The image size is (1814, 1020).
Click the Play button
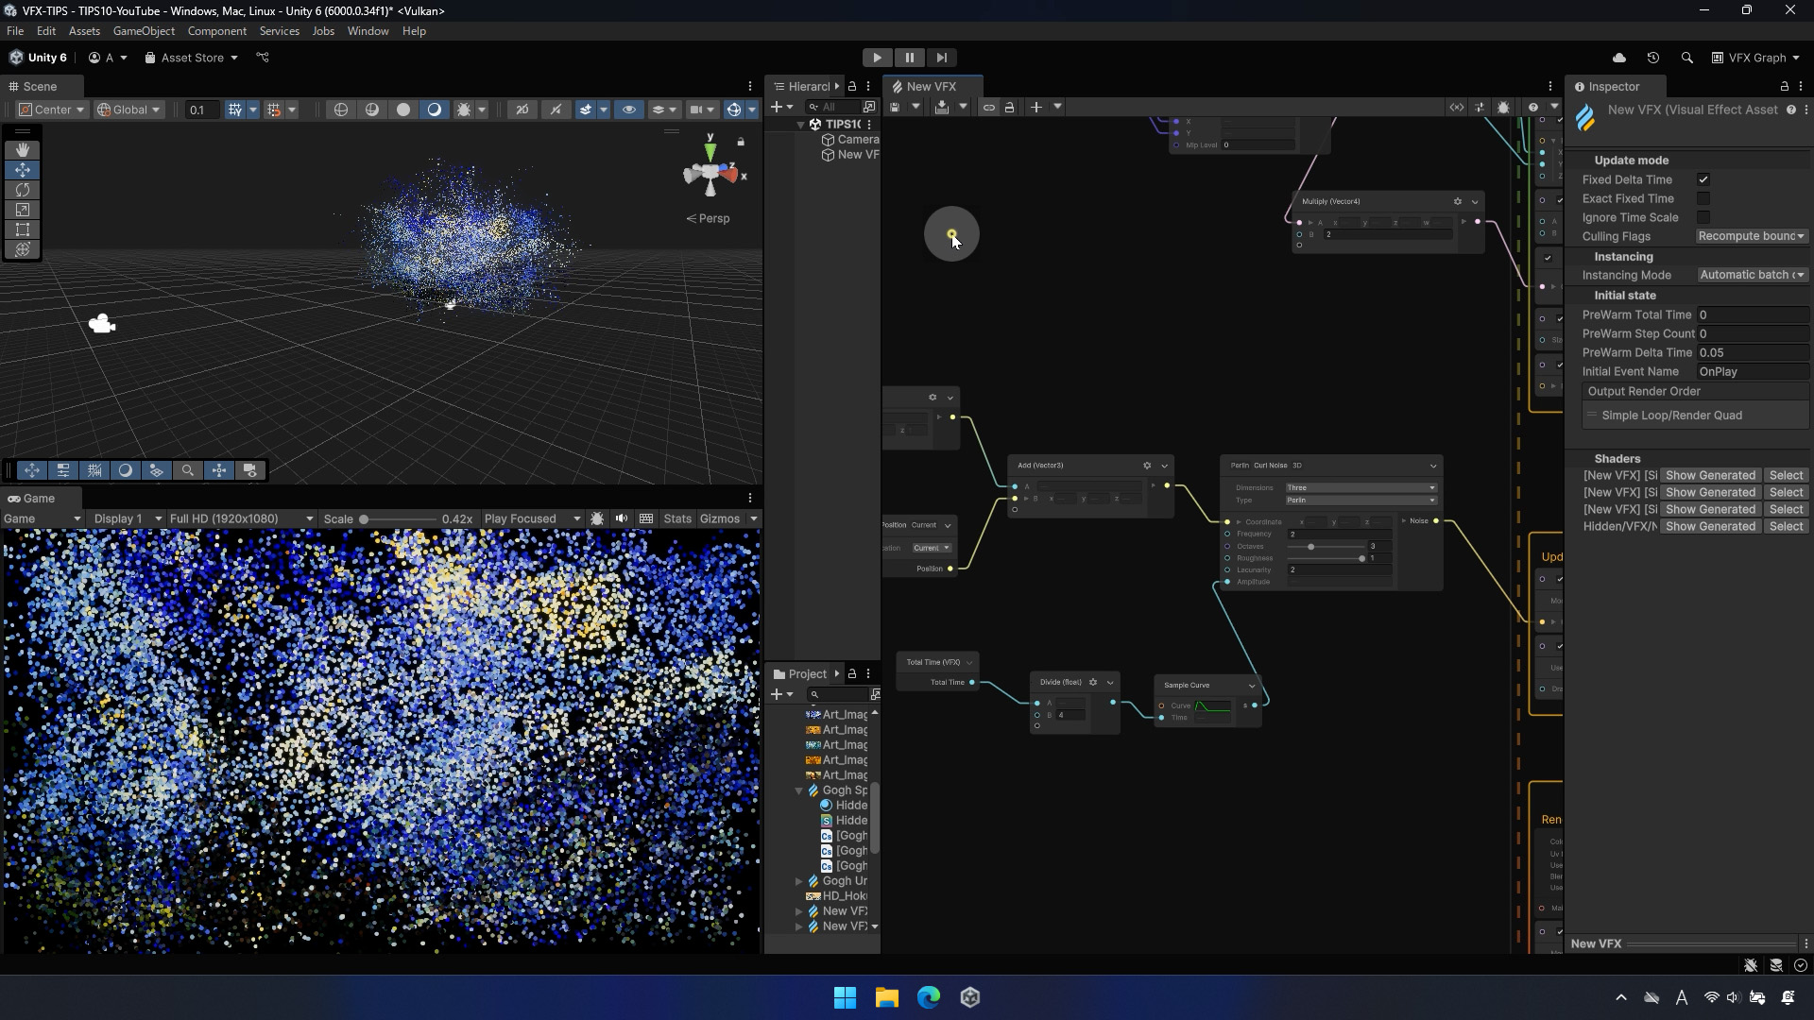tap(877, 58)
